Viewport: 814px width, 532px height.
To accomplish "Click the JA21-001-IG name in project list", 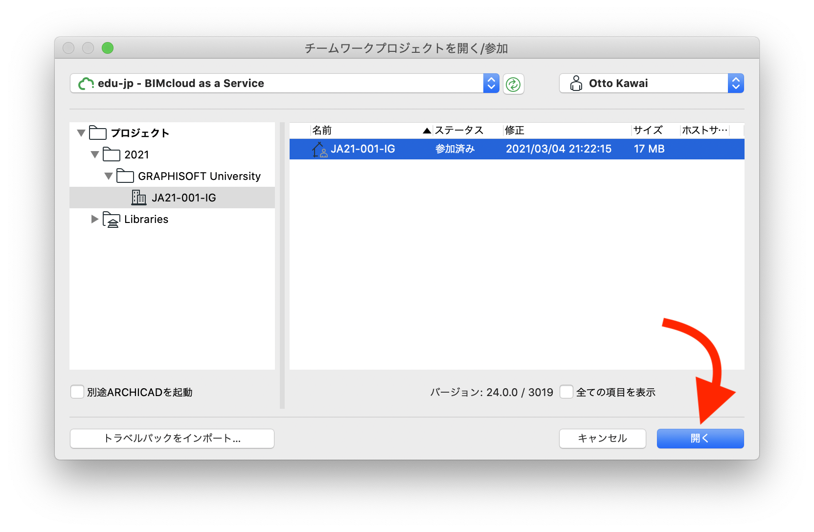I will click(363, 149).
